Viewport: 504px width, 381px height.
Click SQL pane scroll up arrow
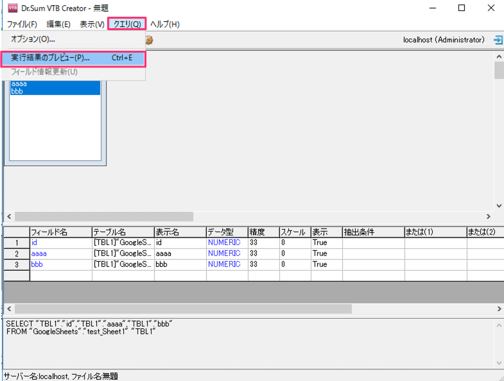(x=499, y=325)
